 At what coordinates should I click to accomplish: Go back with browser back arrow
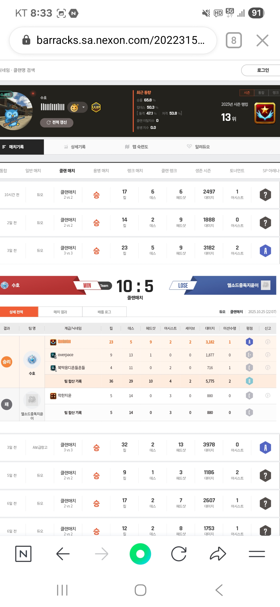pyautogui.click(x=63, y=554)
